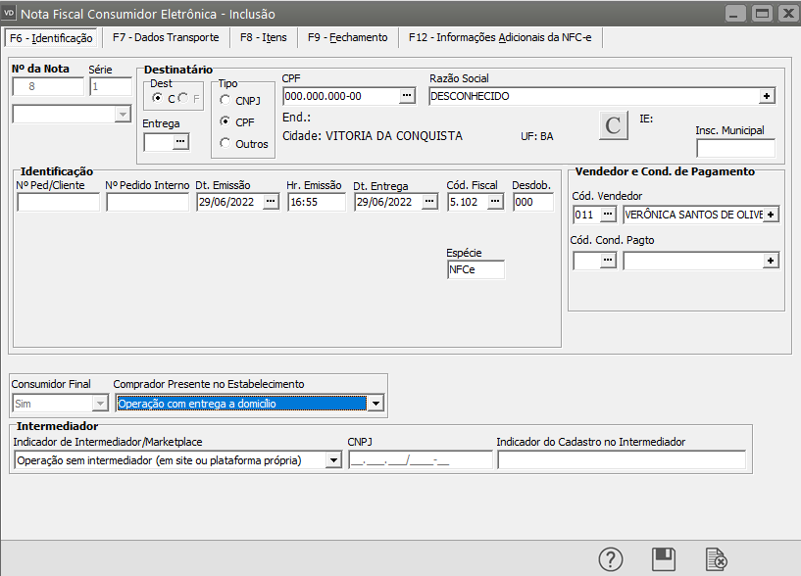Go to F7 - Dados Transporte tab
The image size is (801, 576).
click(164, 38)
